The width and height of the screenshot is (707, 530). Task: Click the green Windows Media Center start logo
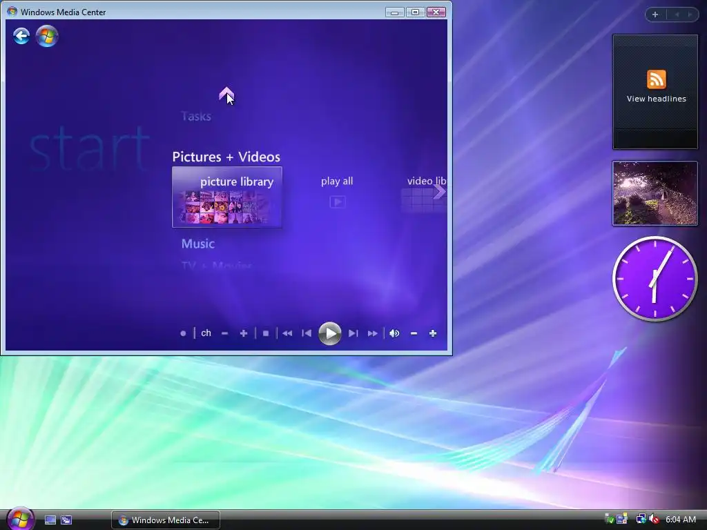[47, 36]
